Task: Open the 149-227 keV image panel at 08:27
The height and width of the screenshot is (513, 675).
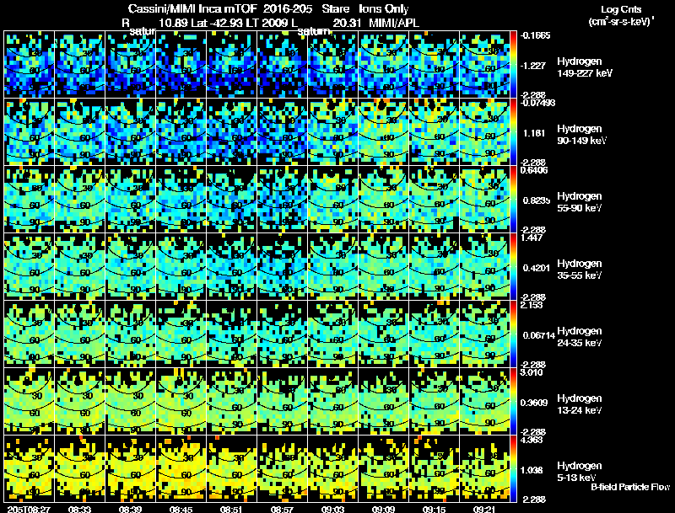Action: click(30, 64)
